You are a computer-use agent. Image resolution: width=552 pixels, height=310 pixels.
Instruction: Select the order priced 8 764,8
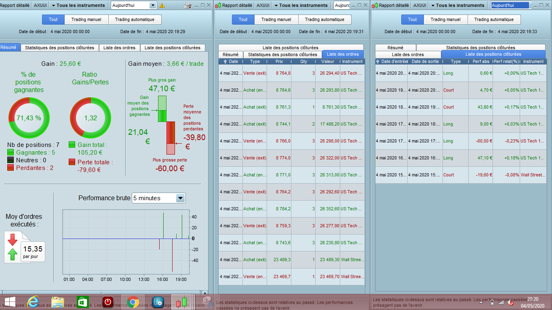(x=291, y=73)
